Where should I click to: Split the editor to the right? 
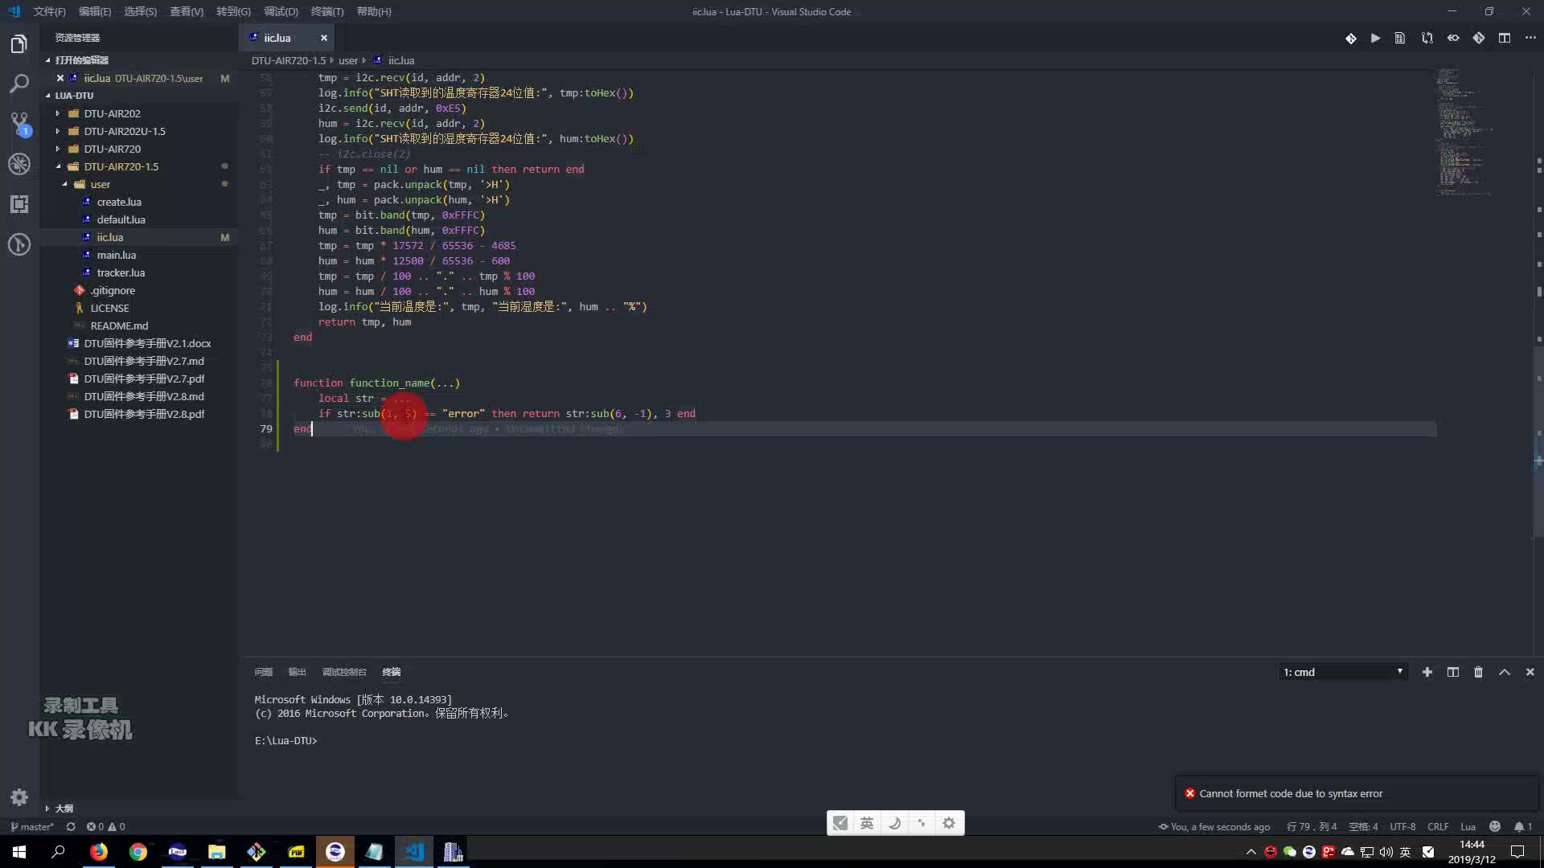coord(1505,38)
